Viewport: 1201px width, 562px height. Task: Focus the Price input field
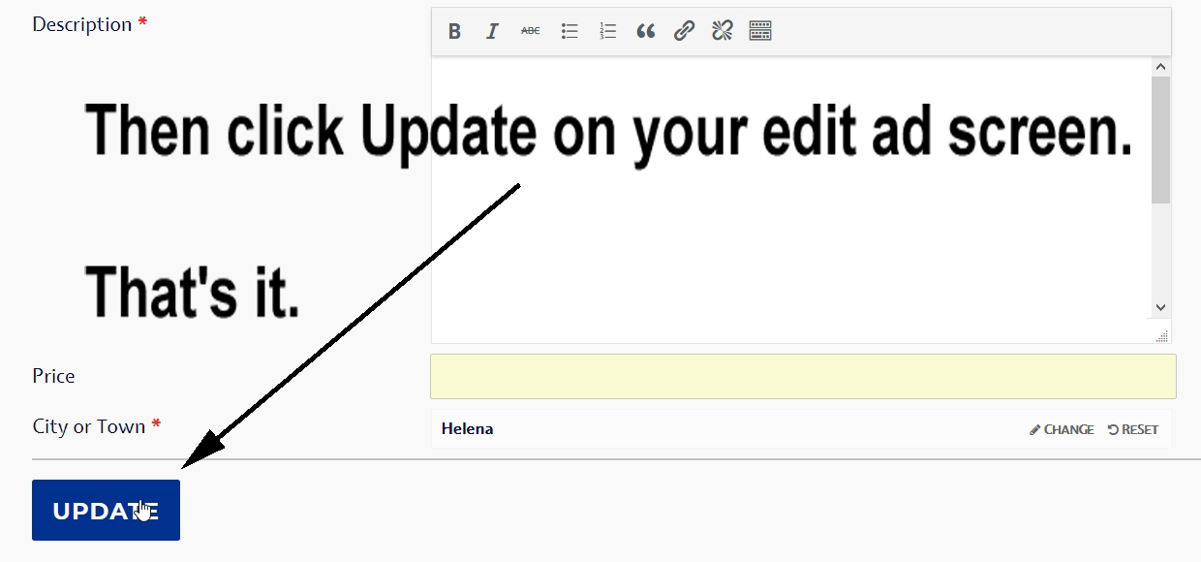(x=803, y=376)
